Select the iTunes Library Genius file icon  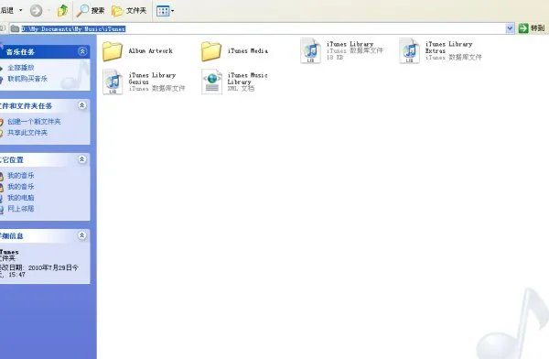point(113,82)
